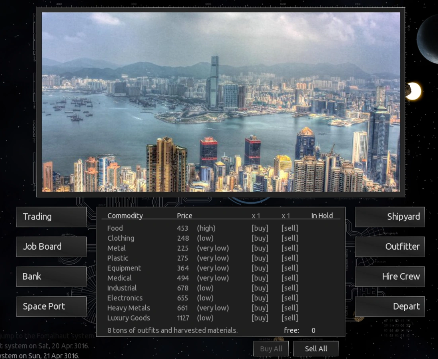The image size is (438, 359).
Task: Click the Plastic commodity name
Action: 117,258
